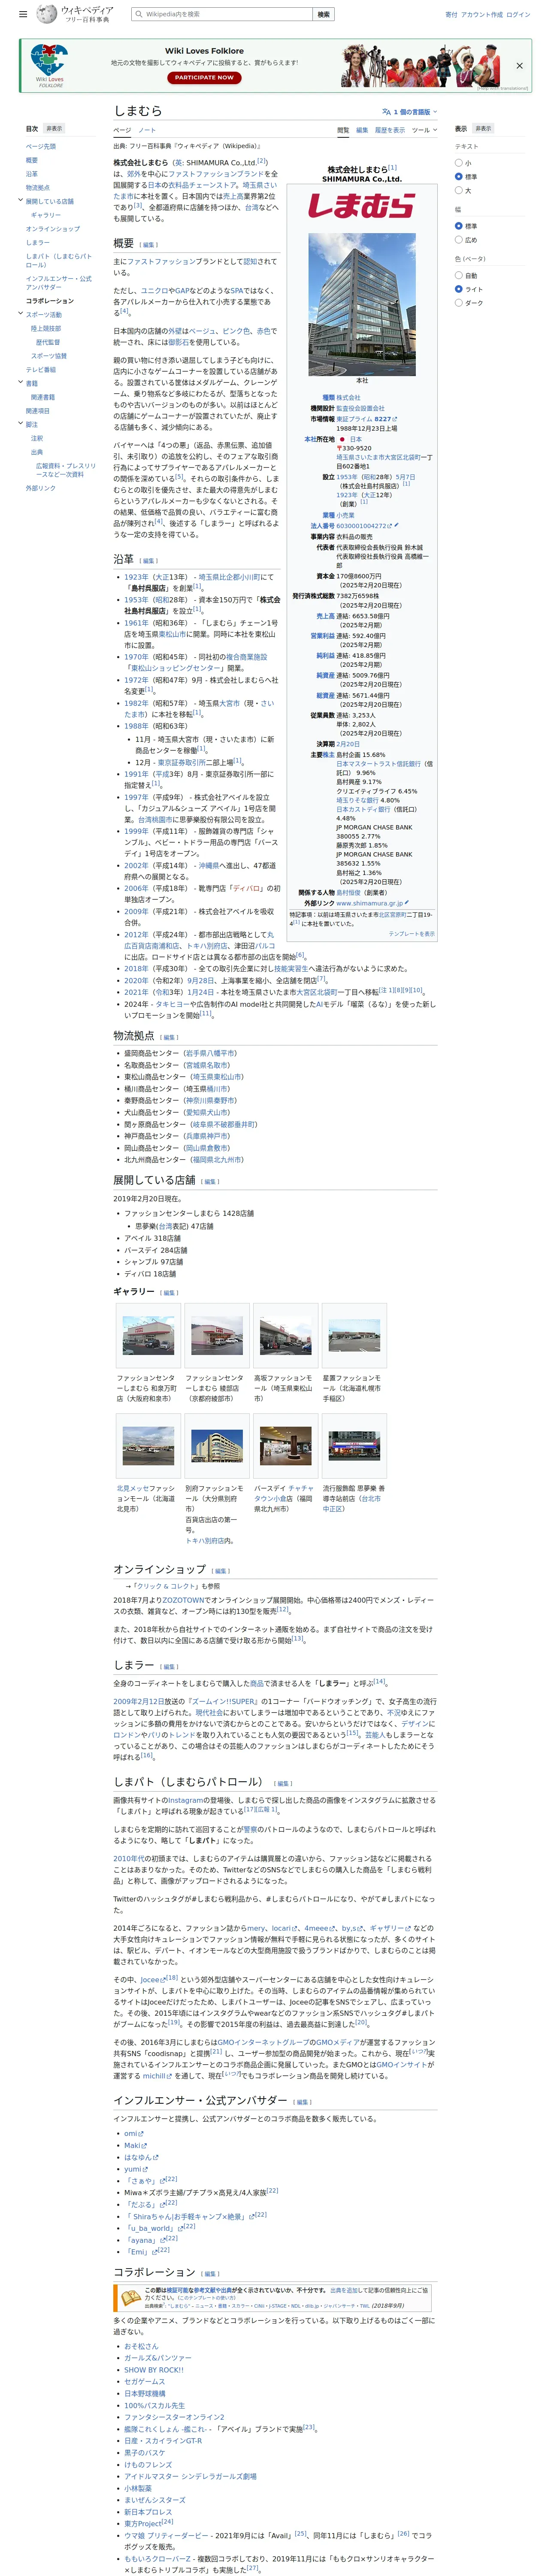Open the 本社 headquarters building photo
Image resolution: width=551 pixels, height=2576 pixels.
point(362,304)
